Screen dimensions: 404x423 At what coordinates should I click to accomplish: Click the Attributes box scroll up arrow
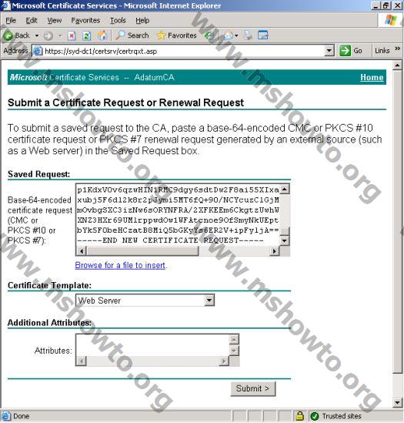234,339
